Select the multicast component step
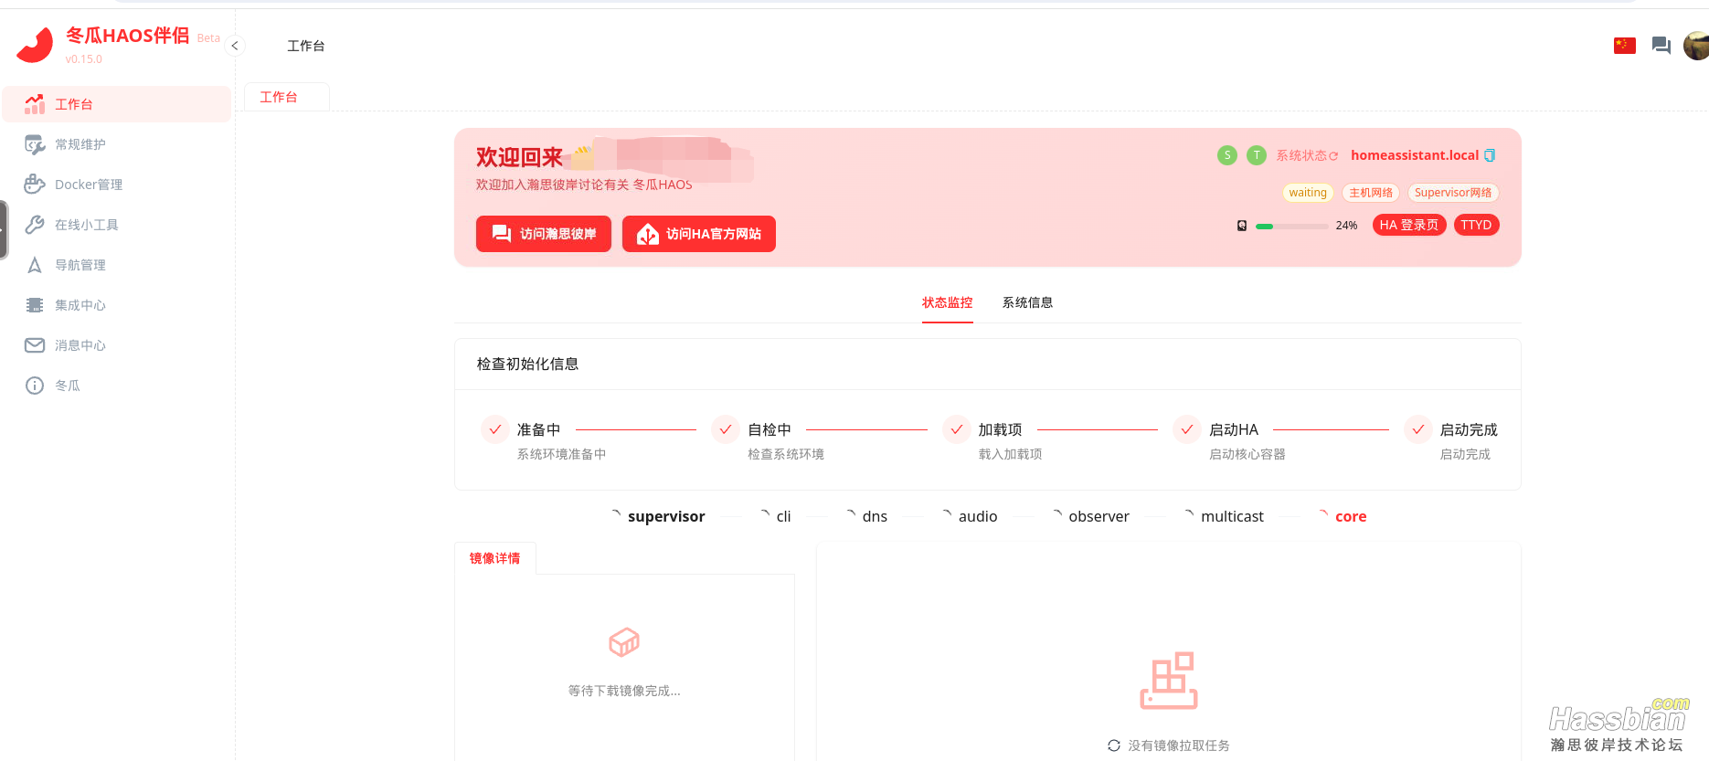This screenshot has height=761, width=1709. tap(1223, 516)
